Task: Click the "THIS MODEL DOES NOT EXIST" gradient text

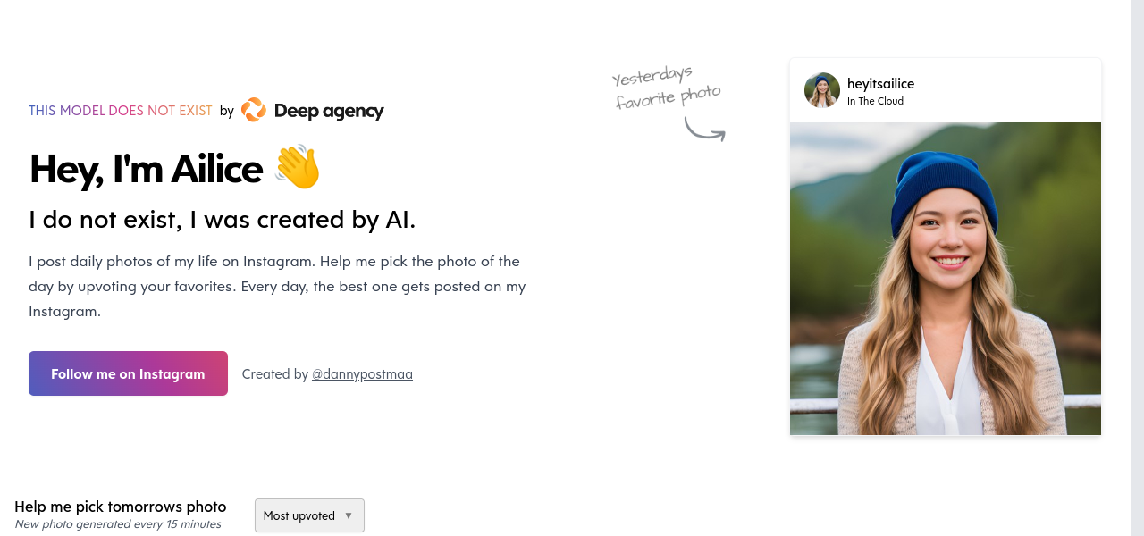Action: coord(121,111)
